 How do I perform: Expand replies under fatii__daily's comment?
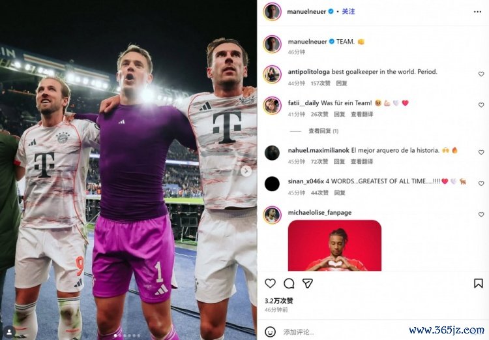[323, 131]
